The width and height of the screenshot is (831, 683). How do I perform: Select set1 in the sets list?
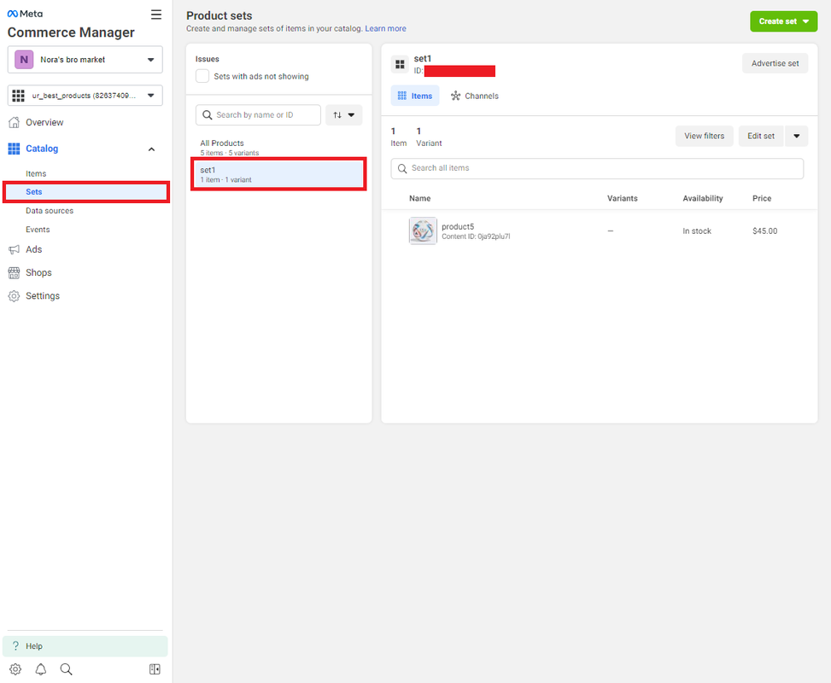278,174
